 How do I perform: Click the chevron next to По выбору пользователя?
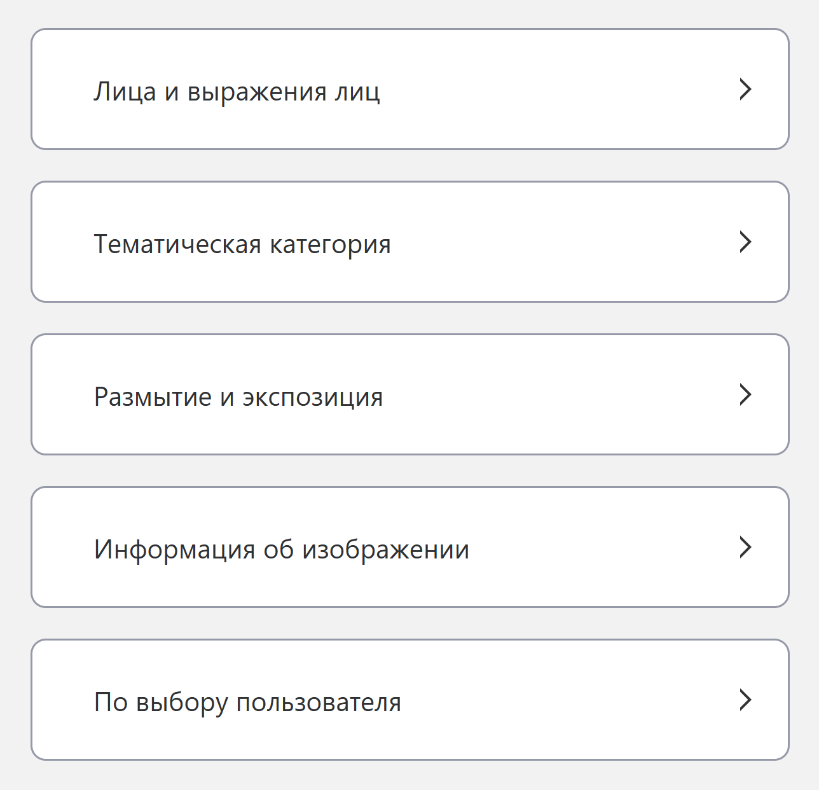(x=745, y=700)
